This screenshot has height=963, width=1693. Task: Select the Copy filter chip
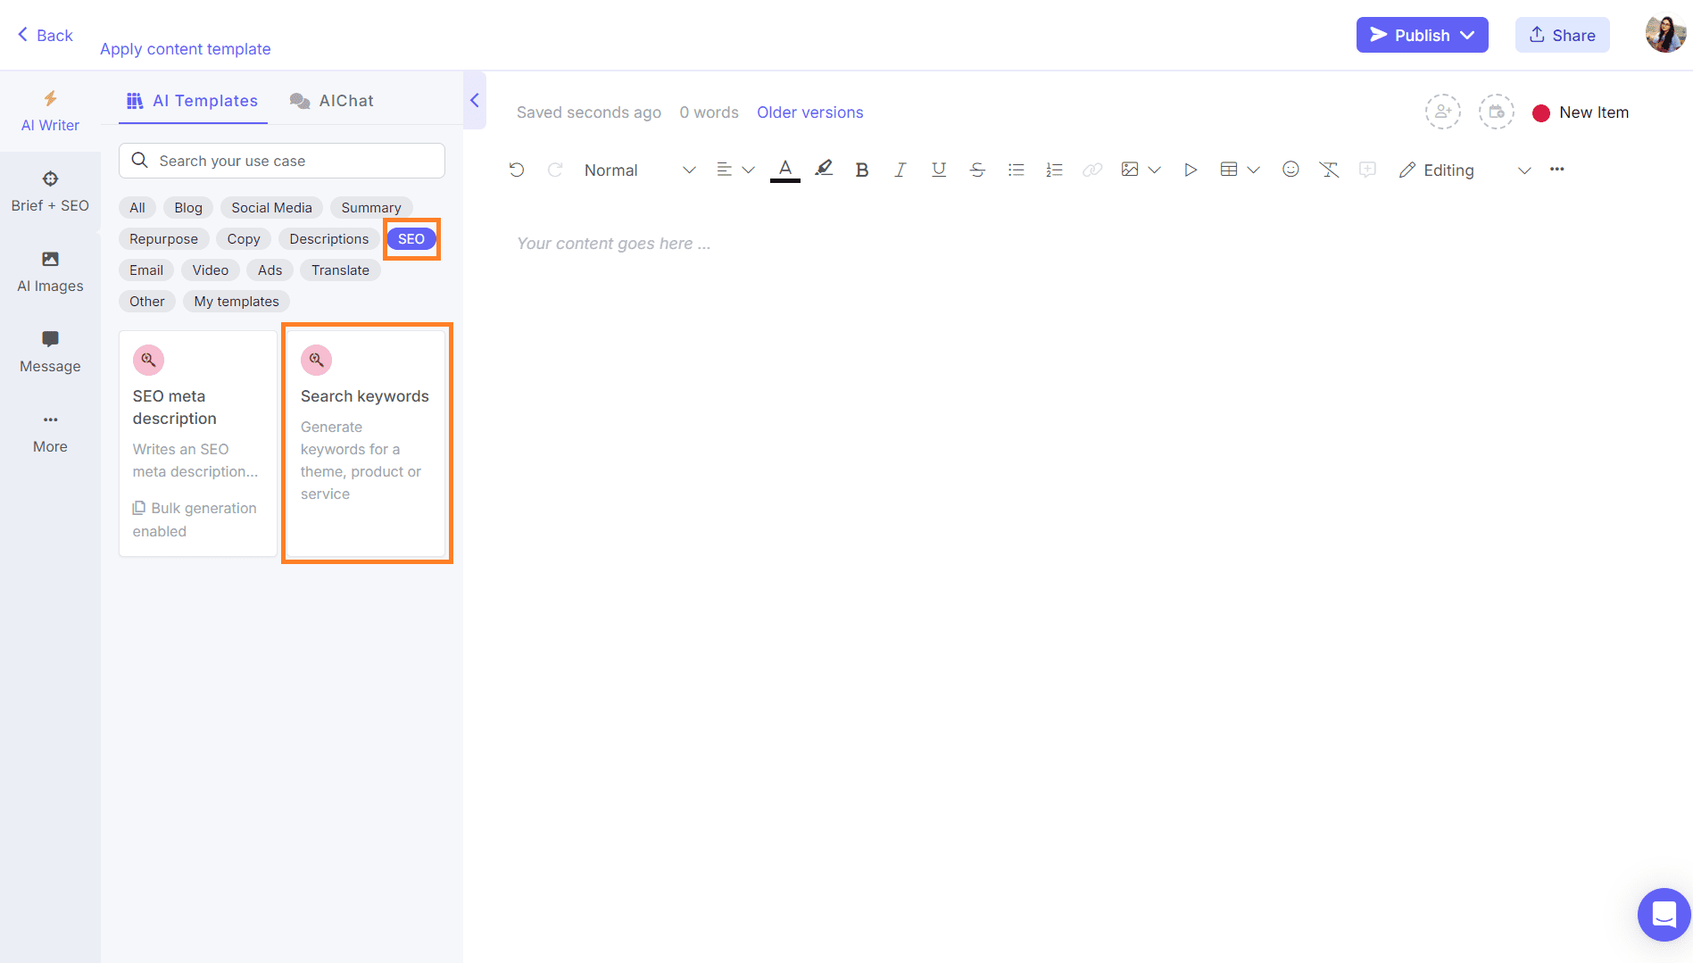tap(244, 239)
